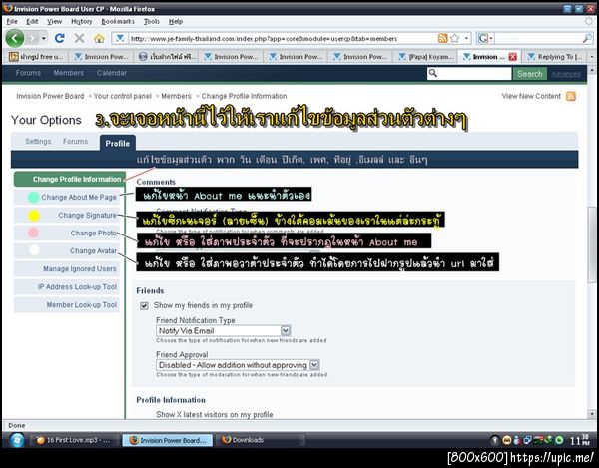Open the Tools menu
The image size is (599, 468).
(x=152, y=21)
